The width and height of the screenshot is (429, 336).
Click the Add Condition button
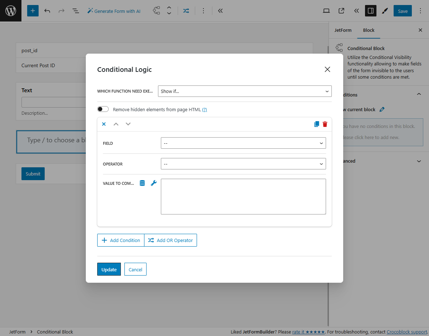pos(120,240)
